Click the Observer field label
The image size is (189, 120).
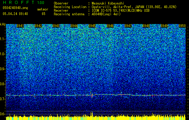pos(61,3)
